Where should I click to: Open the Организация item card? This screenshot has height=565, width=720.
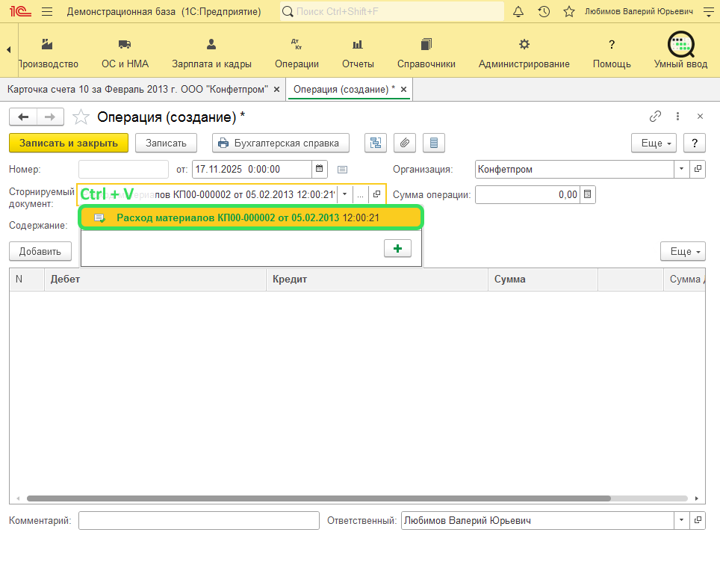pos(698,169)
